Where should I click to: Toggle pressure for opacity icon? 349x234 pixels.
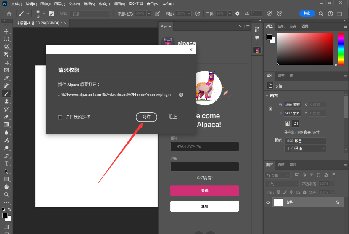point(157,13)
